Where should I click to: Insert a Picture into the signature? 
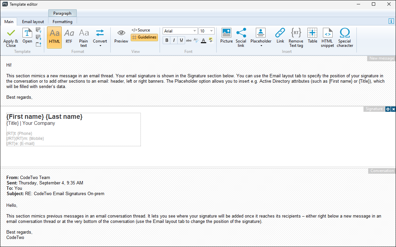click(x=226, y=33)
